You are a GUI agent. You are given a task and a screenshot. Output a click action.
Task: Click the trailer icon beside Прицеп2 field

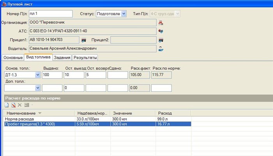click(161, 40)
